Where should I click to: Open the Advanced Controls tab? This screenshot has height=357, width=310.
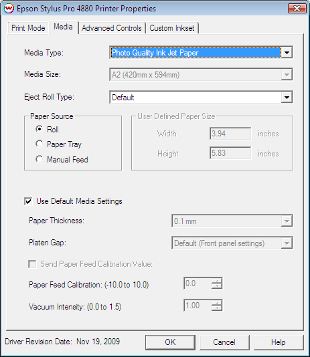pos(112,28)
